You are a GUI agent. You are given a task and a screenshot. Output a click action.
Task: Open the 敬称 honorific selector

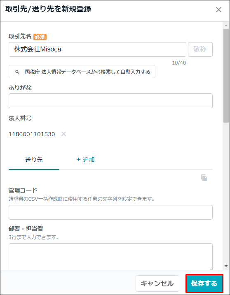pyautogui.click(x=200, y=49)
